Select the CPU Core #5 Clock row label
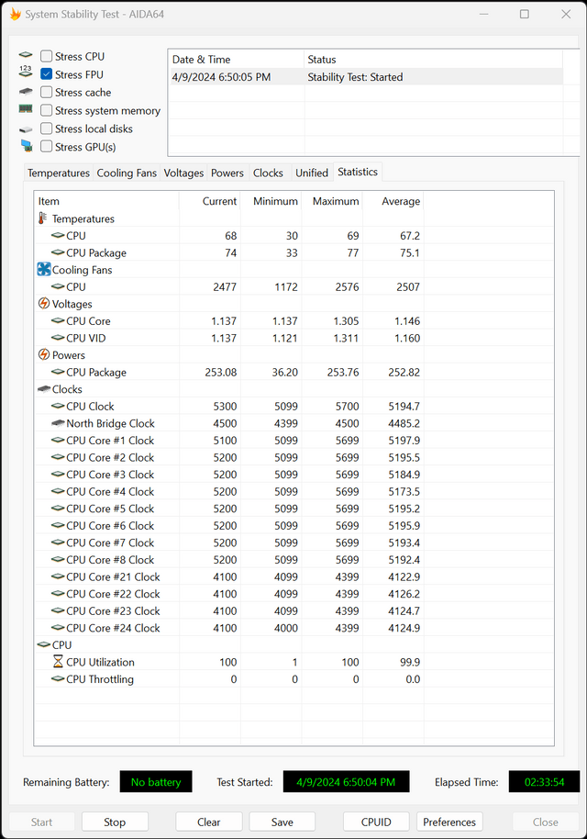This screenshot has height=839, width=587. pos(110,509)
